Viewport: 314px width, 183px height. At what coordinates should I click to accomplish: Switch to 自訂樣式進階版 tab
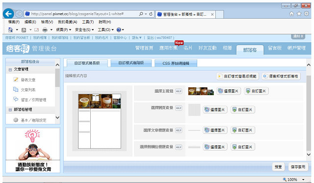click(131, 63)
